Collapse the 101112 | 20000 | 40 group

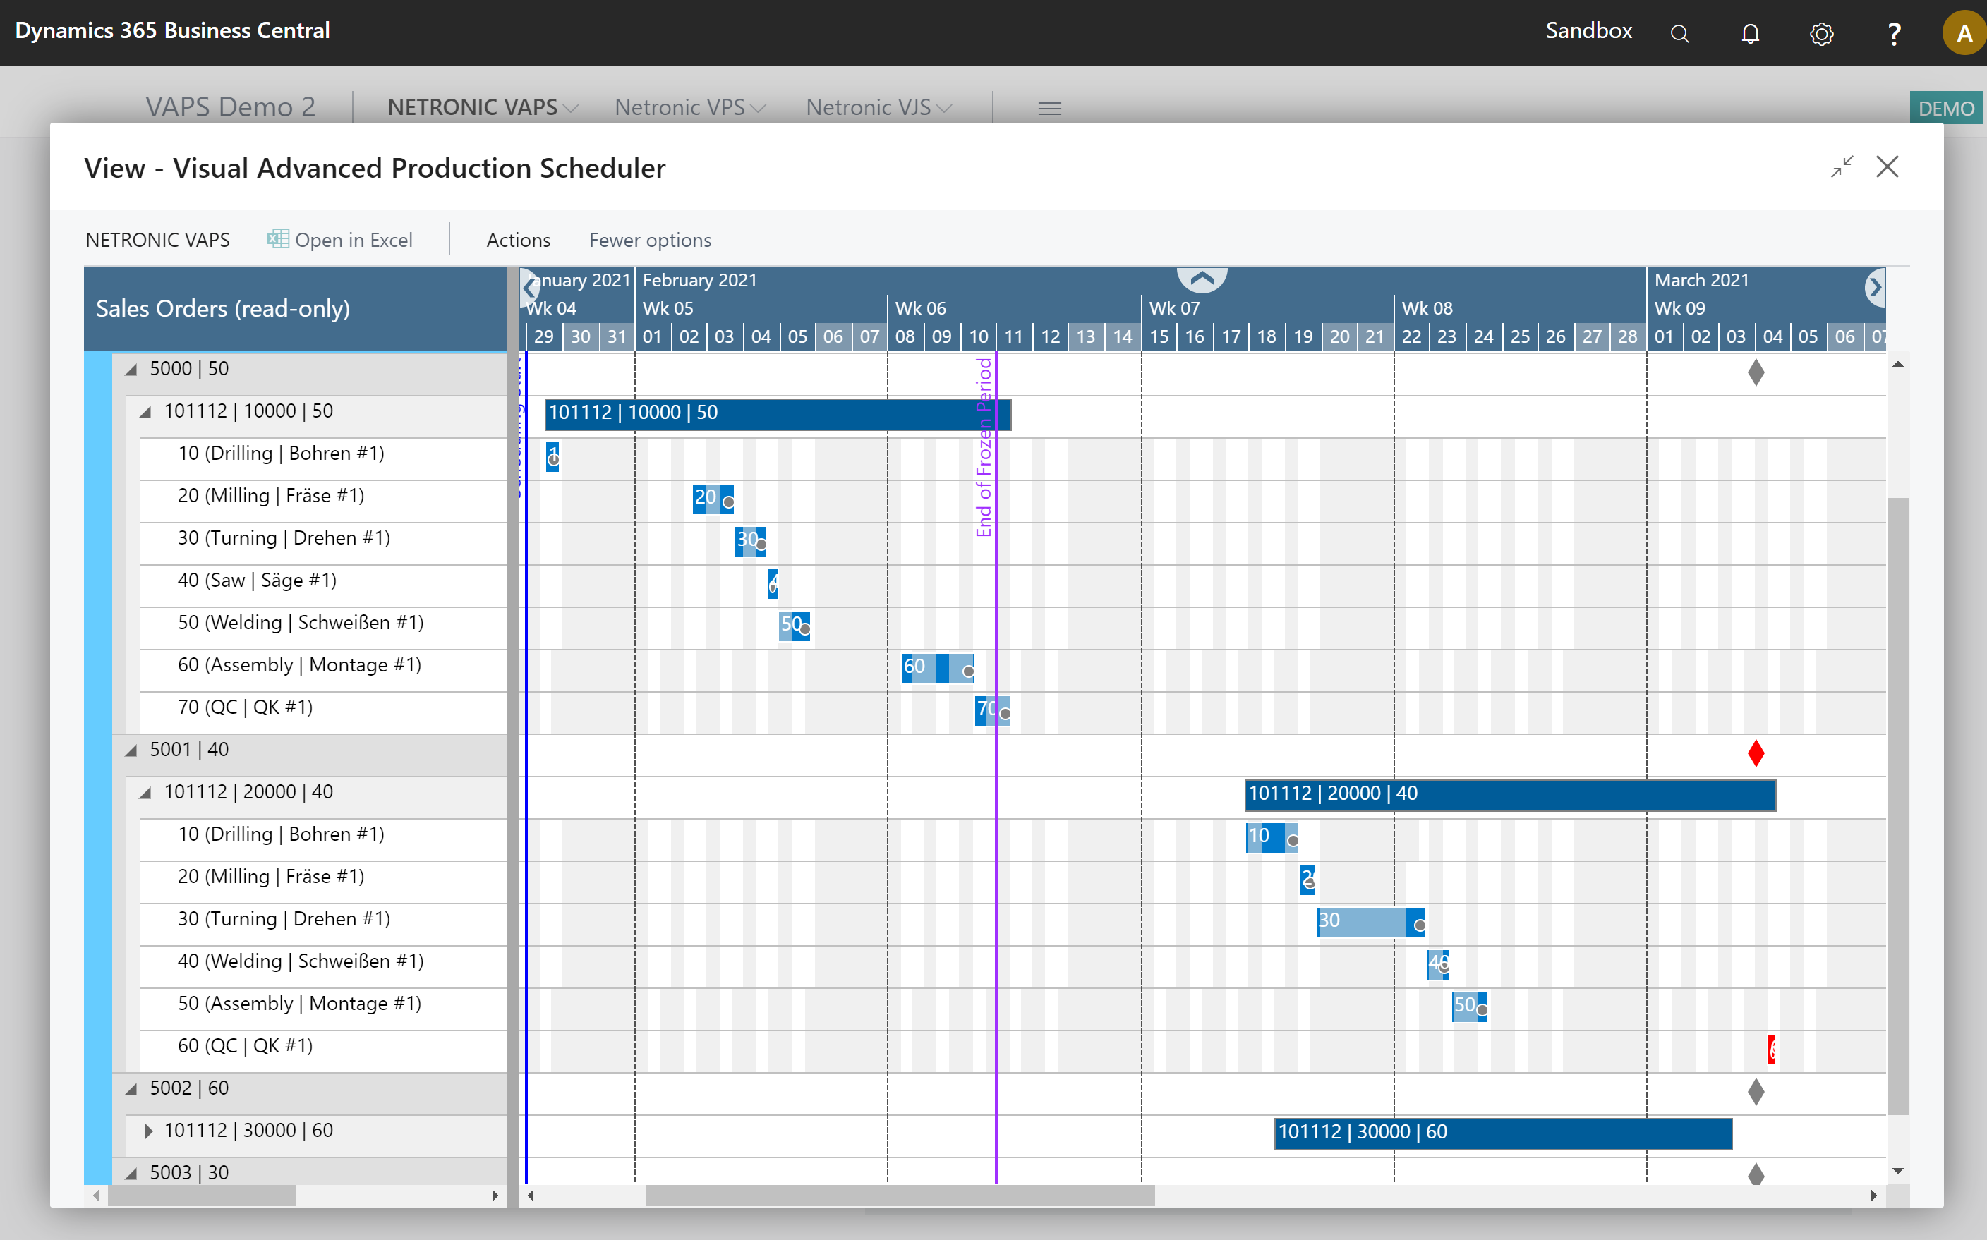[145, 792]
